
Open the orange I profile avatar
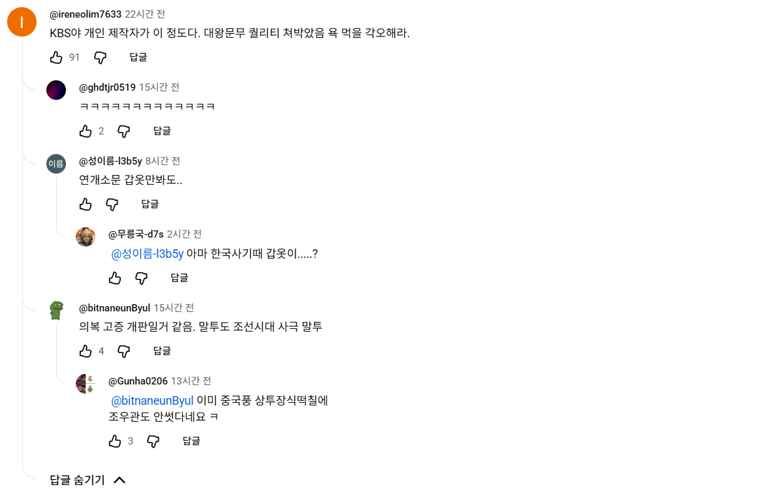point(22,22)
